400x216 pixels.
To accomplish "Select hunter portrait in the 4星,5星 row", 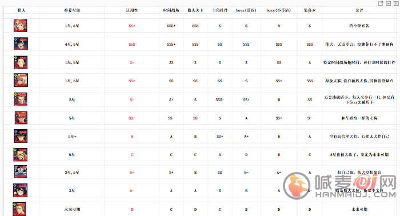I will tap(21, 43).
